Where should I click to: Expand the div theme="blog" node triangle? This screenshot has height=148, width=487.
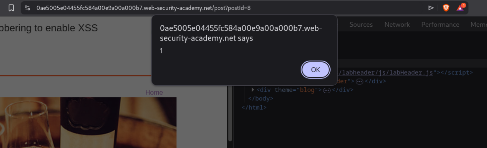pos(253,90)
